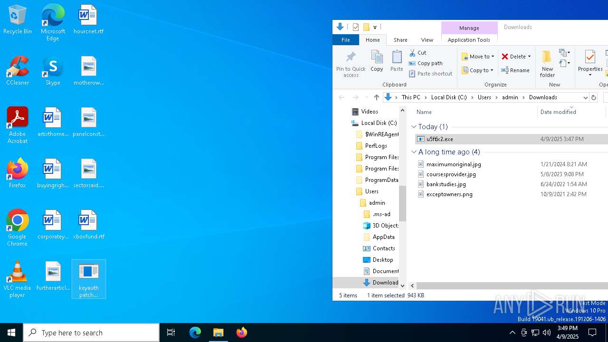608x342 pixels.
Task: Select buyingrigh document on desktop
Action: (x=53, y=174)
